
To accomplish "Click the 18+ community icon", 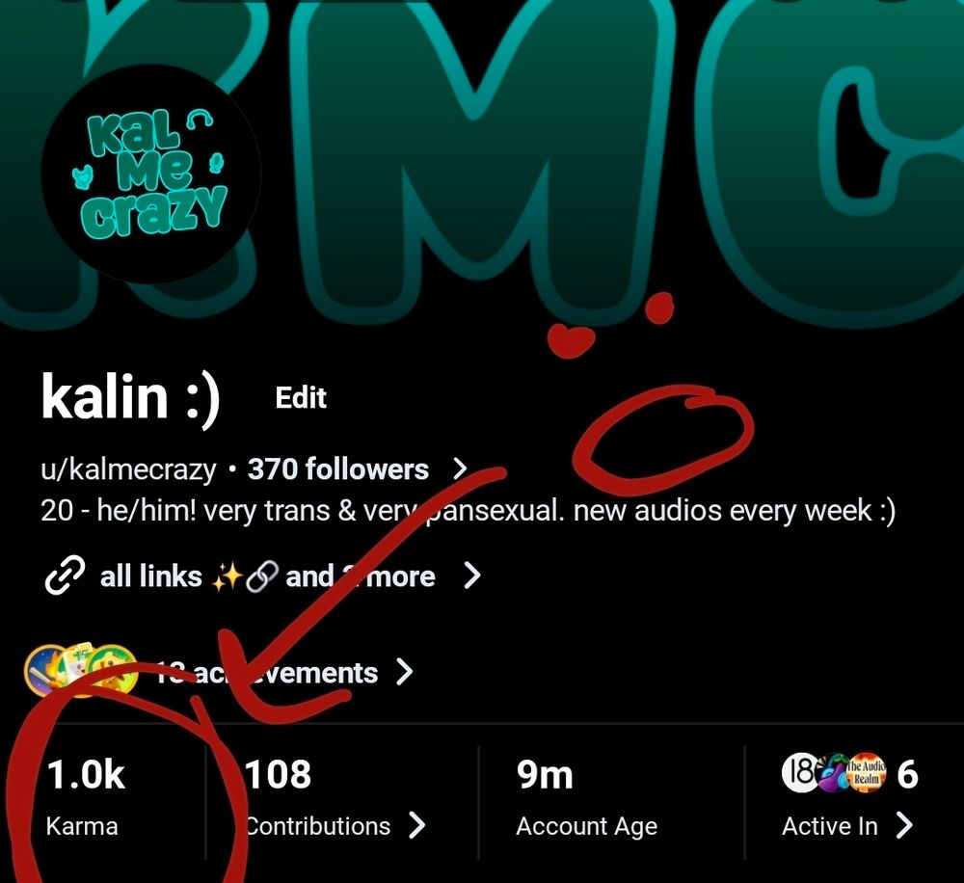I will pyautogui.click(x=800, y=773).
